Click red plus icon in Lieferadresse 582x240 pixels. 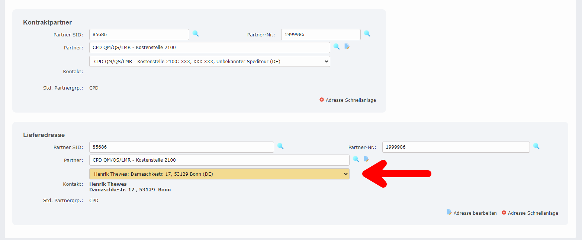[x=504, y=213]
